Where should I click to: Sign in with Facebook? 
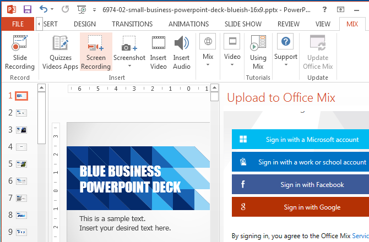click(300, 184)
